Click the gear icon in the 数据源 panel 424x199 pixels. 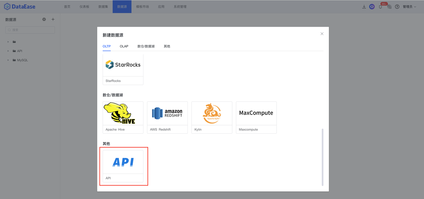[x=44, y=19]
